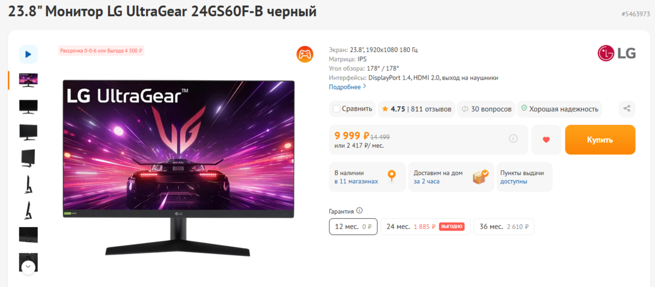
Task: Click the warranty info icon next to Гарантия
Action: click(359, 210)
